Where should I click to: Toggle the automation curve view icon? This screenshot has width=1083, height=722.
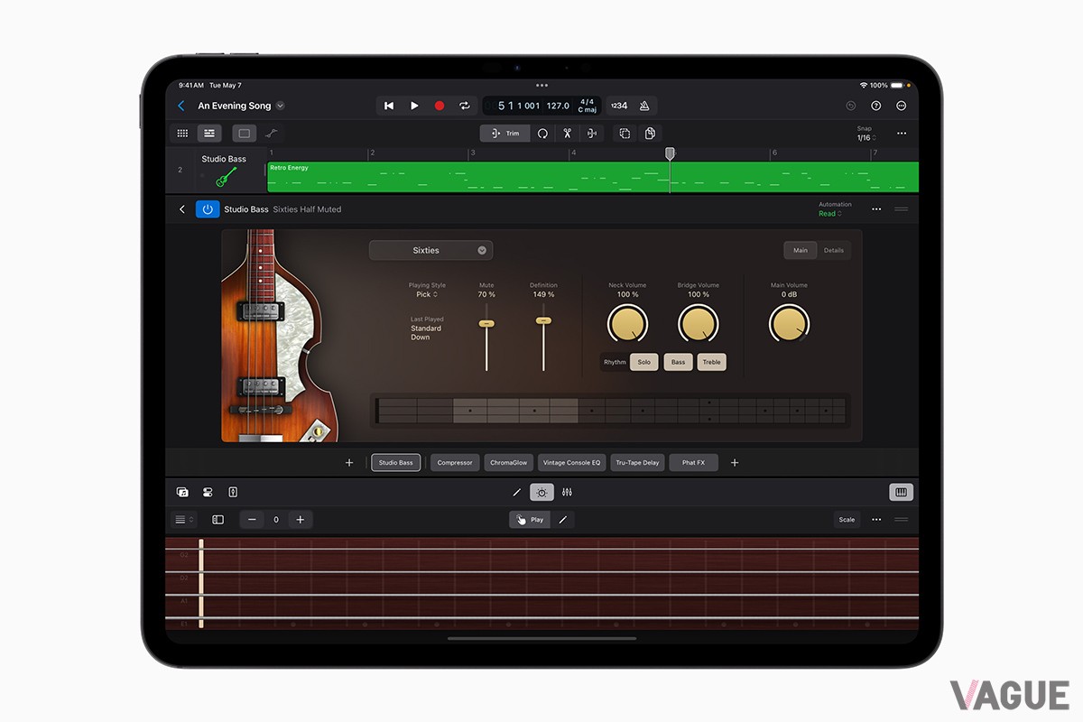(271, 133)
